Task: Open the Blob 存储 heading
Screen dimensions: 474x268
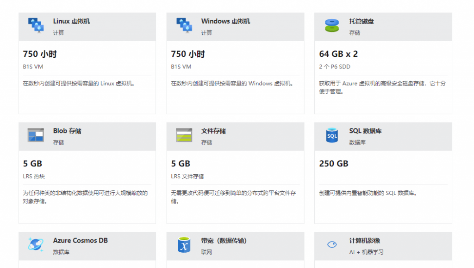Action: click(x=67, y=131)
